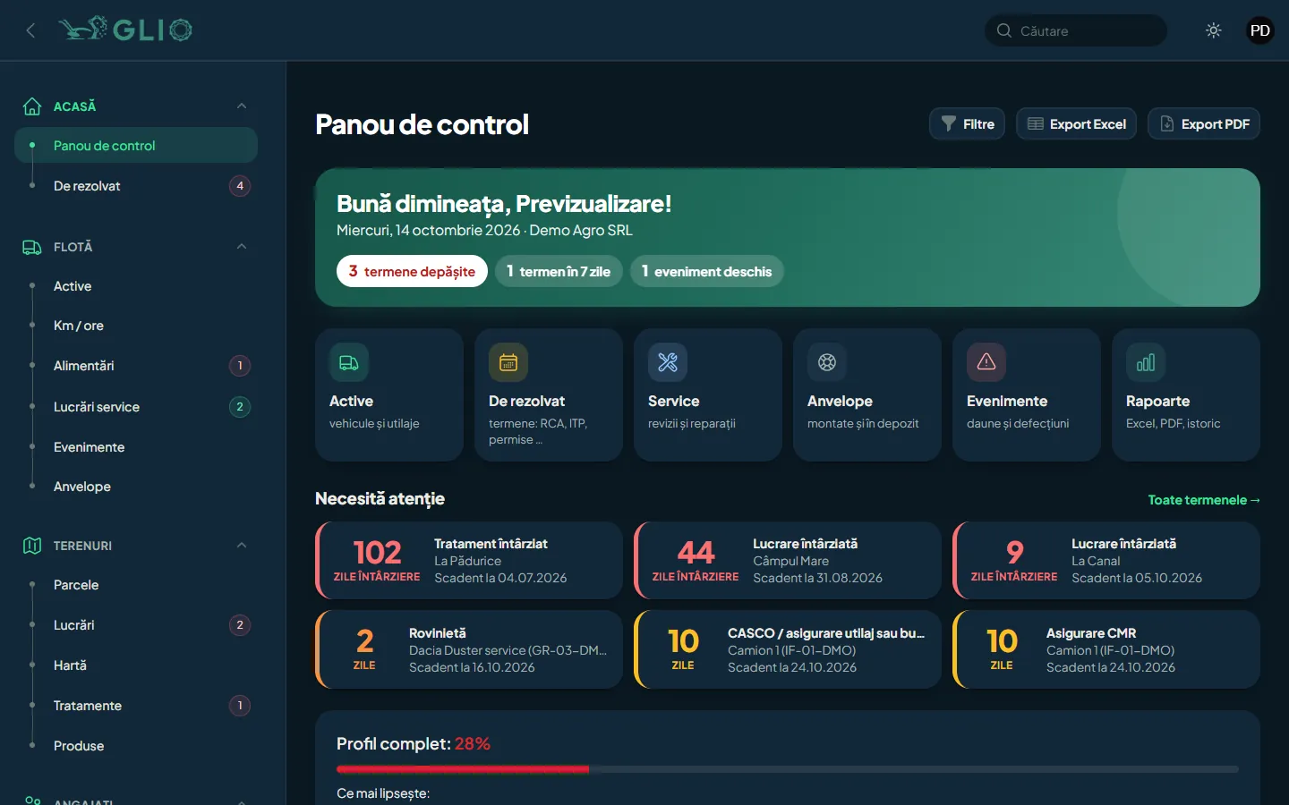Open Hartă in sidebar
Screen dimensions: 1289x805
[x=136, y=665]
